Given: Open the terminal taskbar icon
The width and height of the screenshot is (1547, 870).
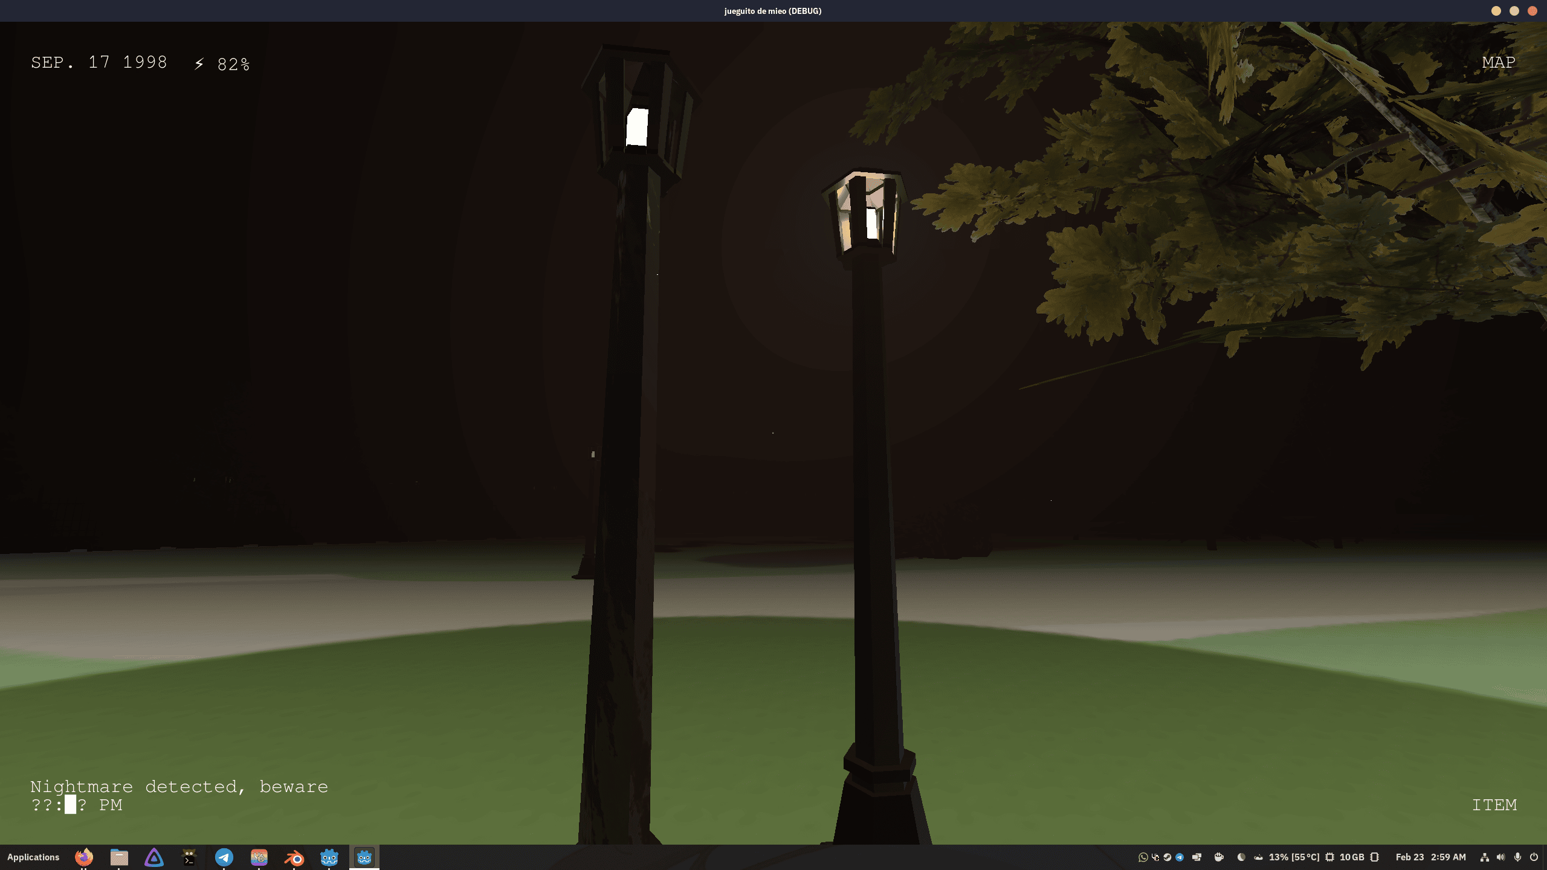Looking at the screenshot, I should pyautogui.click(x=189, y=857).
